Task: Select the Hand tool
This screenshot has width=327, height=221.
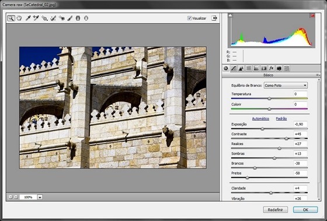Action: [19, 18]
